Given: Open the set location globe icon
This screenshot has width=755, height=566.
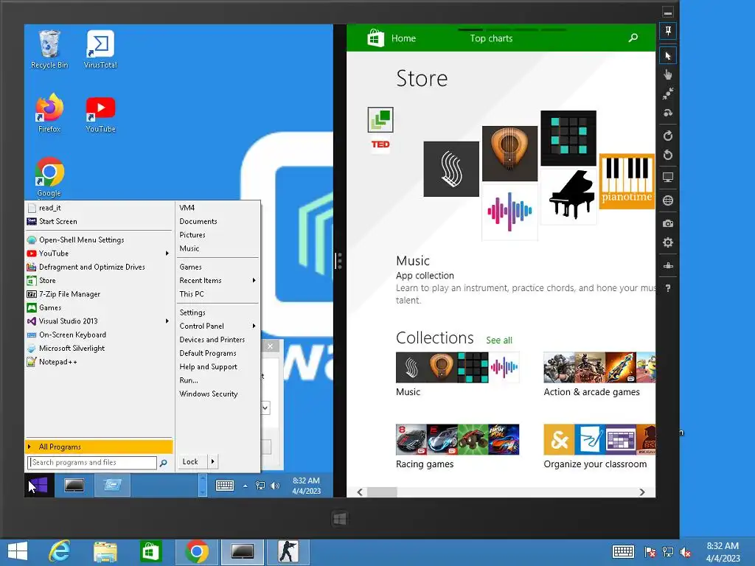Looking at the screenshot, I should (668, 200).
